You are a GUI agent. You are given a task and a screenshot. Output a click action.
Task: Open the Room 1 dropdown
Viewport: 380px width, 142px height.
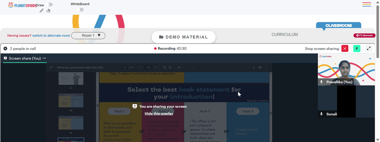88,36
